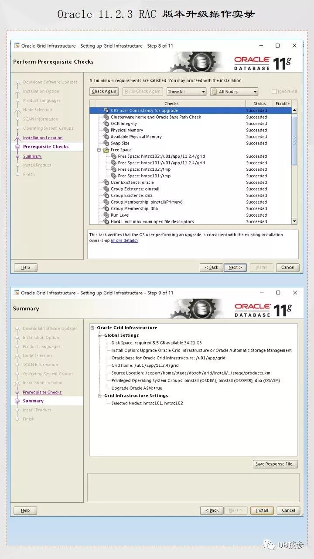Screen dimensions: 314x559
Task: Click gear icon beside Group Existence: oinstall
Action: pyautogui.click(x=106, y=189)
